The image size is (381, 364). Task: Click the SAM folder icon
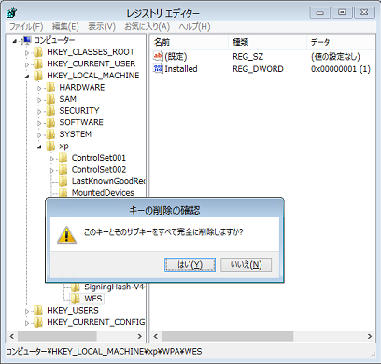[50, 99]
